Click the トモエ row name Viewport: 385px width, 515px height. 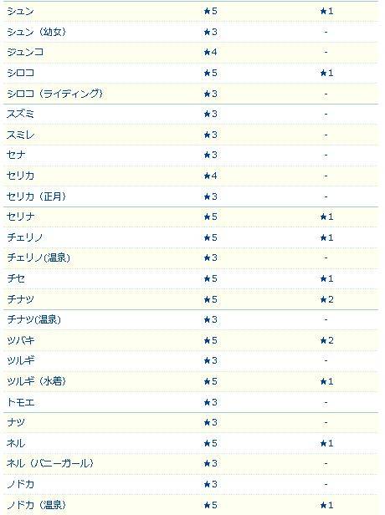point(20,402)
